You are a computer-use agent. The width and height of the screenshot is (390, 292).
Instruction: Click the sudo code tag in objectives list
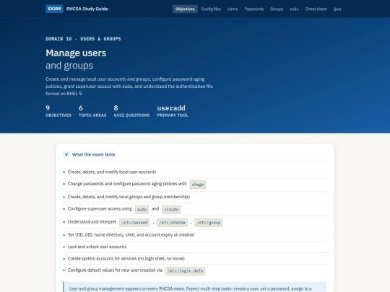(x=142, y=209)
